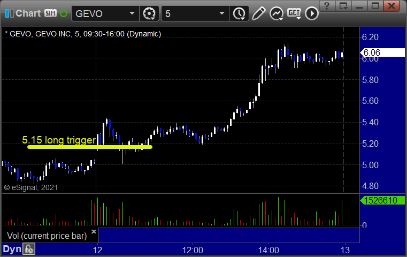Screen dimensions: 407x257
Task: Click the Vol (current price bar) label
Action: point(47,236)
